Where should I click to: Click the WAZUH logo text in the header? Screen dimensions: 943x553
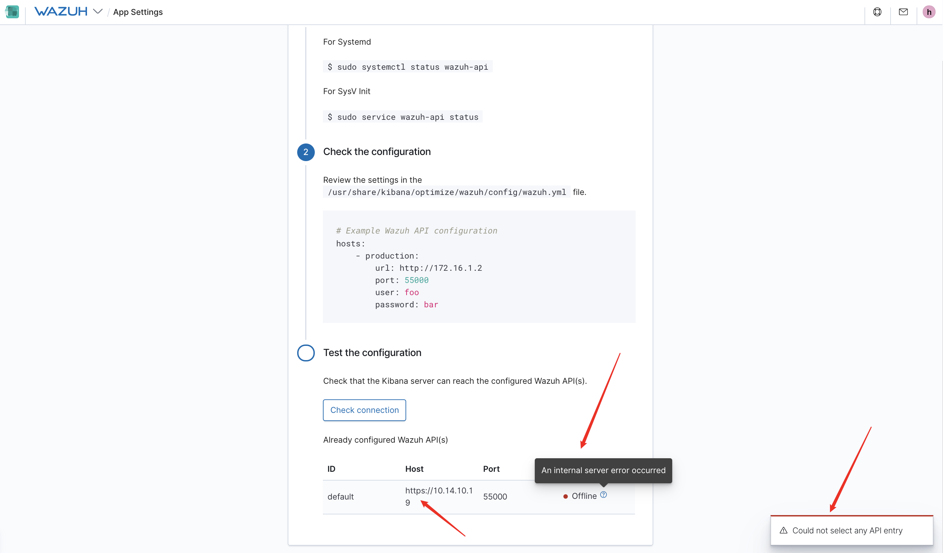tap(61, 11)
